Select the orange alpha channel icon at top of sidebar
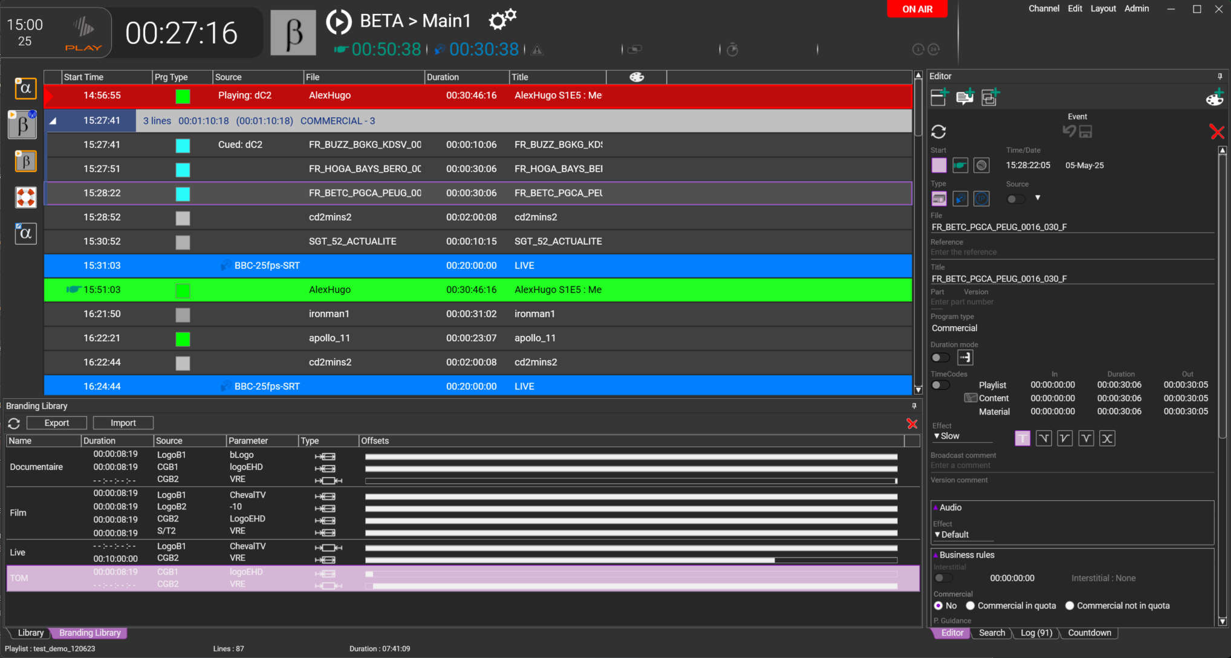 click(25, 88)
